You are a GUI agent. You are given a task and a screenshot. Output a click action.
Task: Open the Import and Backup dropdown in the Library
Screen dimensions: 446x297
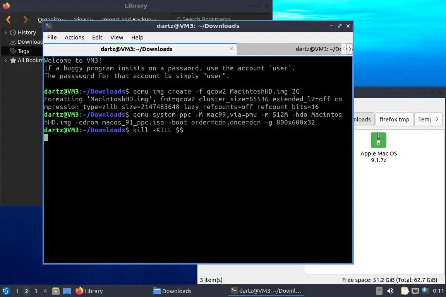(x=129, y=19)
